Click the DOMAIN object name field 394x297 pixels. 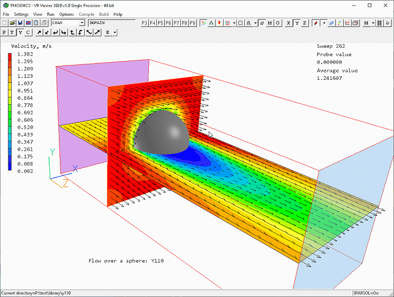point(111,23)
